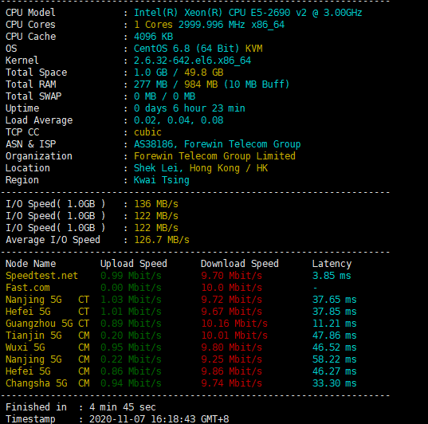Click the kernel version 2.6.32-642.el6.x86_64
The width and height of the screenshot is (428, 424).
tap(192, 61)
